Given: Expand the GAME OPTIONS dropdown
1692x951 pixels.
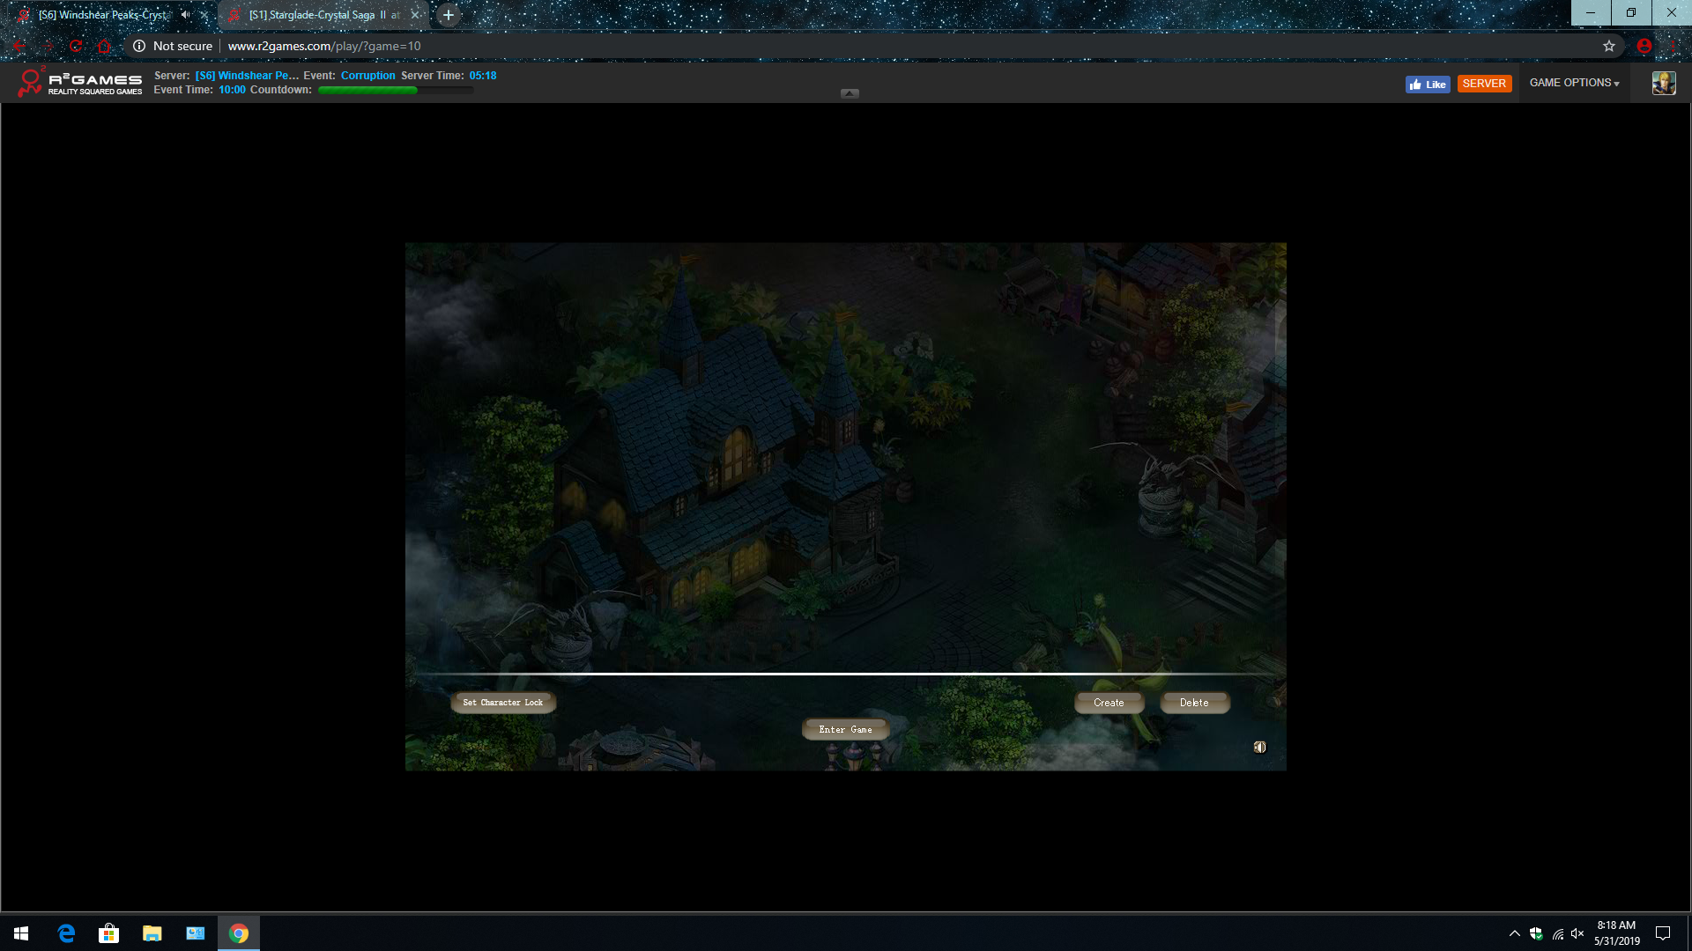Looking at the screenshot, I should click(x=1574, y=83).
